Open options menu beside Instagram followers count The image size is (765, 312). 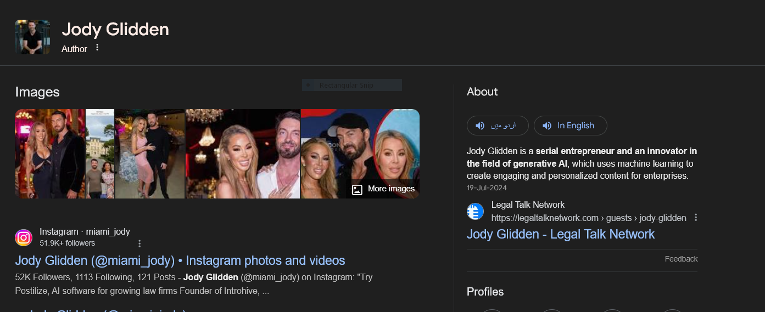[x=139, y=243]
